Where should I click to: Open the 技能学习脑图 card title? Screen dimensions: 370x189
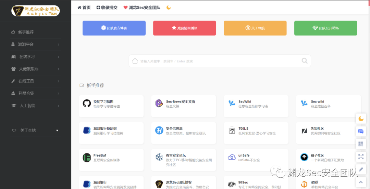[103, 102]
